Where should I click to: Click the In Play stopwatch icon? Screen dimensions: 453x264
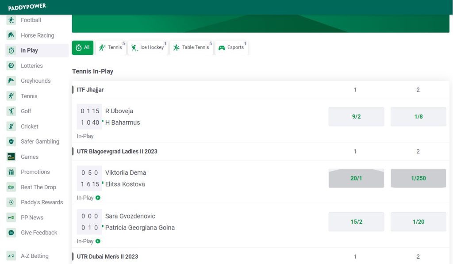point(11,50)
